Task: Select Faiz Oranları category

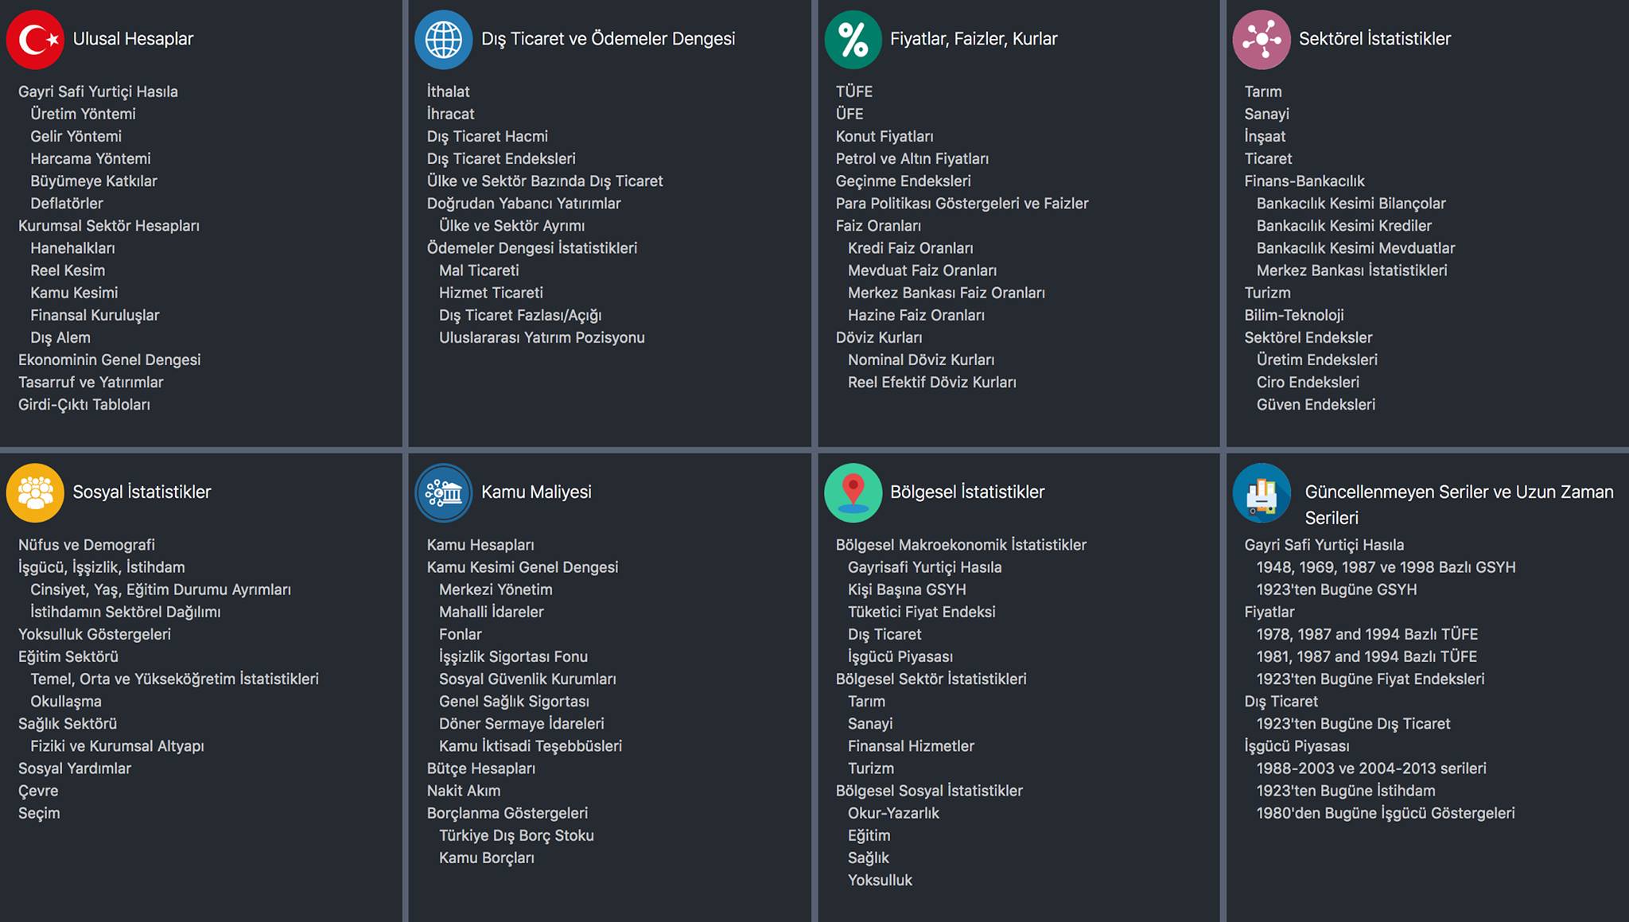Action: tap(878, 226)
